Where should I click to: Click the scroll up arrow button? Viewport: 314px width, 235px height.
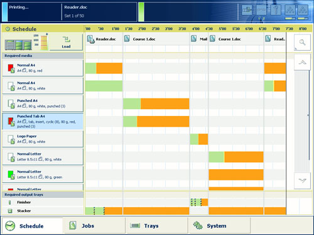point(302,62)
